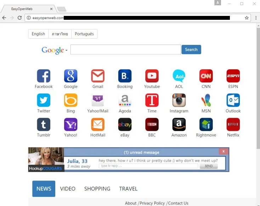Open the About link in footer
Image resolution: width=260 pixels, height=206 pixels.
[x=131, y=203]
